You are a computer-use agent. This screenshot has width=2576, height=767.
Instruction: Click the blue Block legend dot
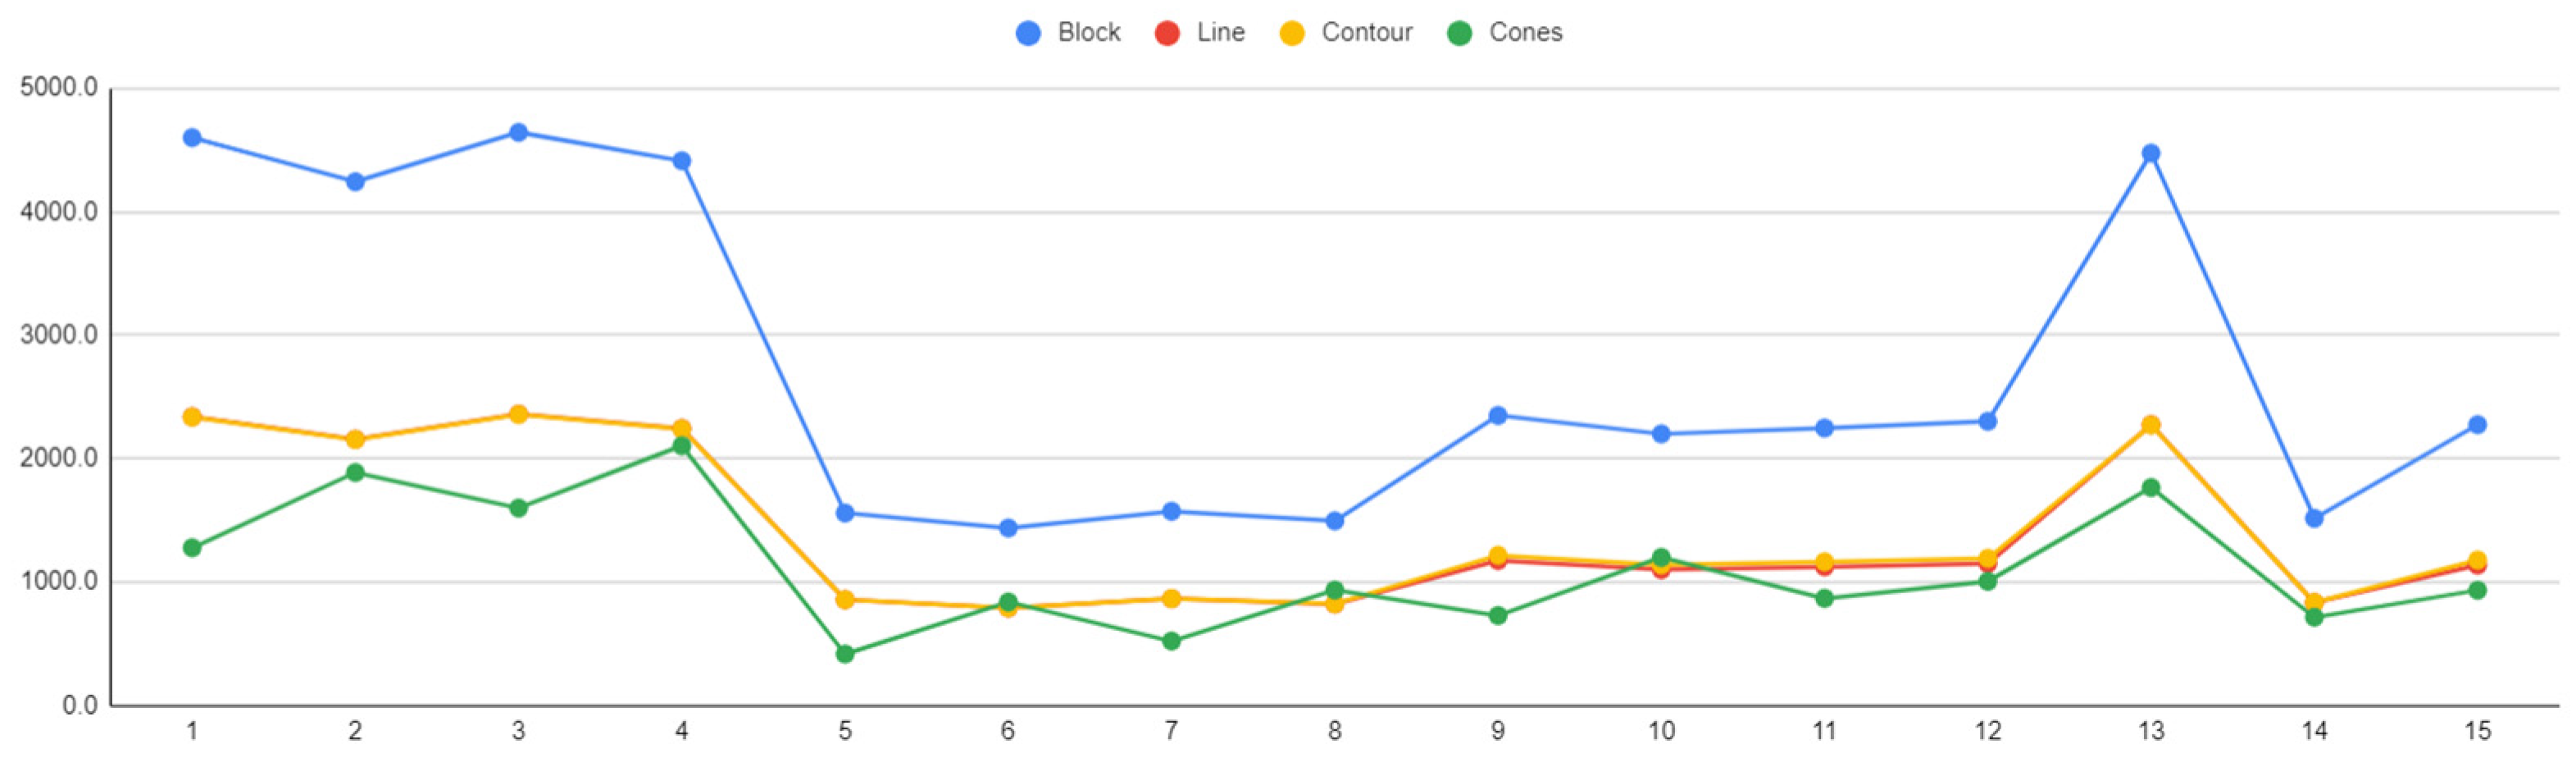click(1028, 33)
